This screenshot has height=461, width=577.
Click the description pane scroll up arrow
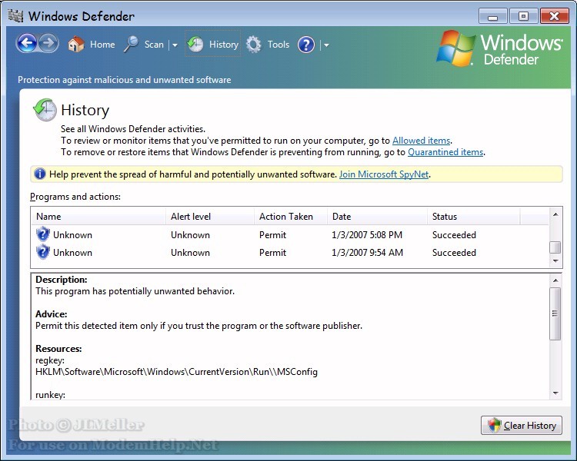coord(555,280)
